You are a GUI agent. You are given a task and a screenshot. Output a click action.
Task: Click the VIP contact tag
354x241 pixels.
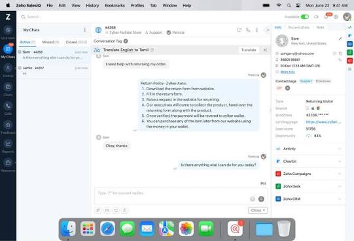tap(279, 88)
